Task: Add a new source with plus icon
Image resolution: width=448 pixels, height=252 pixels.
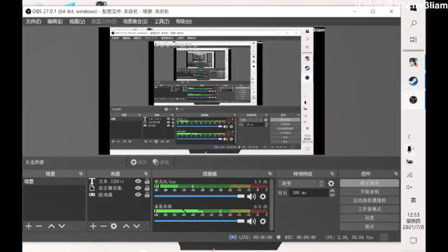Action: [x=93, y=226]
